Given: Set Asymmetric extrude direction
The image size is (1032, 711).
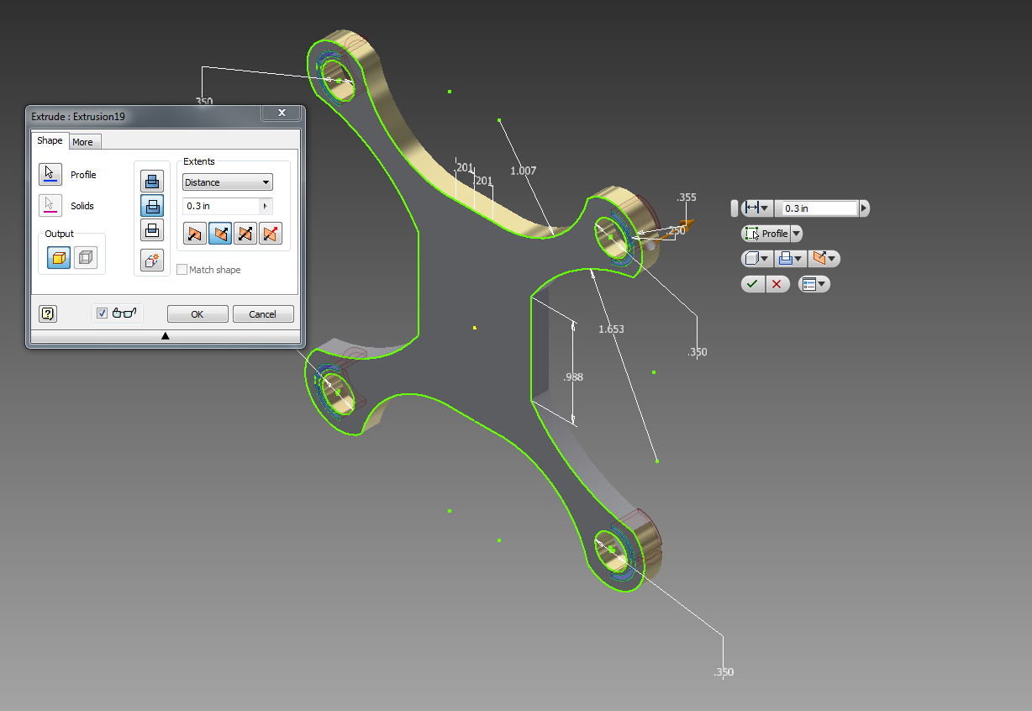Looking at the screenshot, I should (x=271, y=234).
